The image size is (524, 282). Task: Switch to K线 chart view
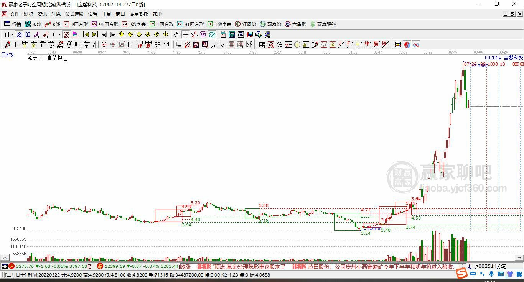point(53,24)
